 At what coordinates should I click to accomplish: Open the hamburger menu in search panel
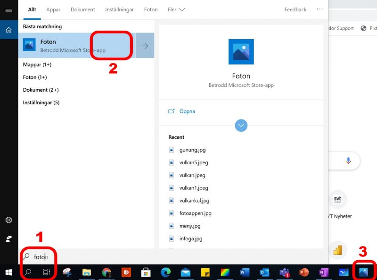(8, 10)
